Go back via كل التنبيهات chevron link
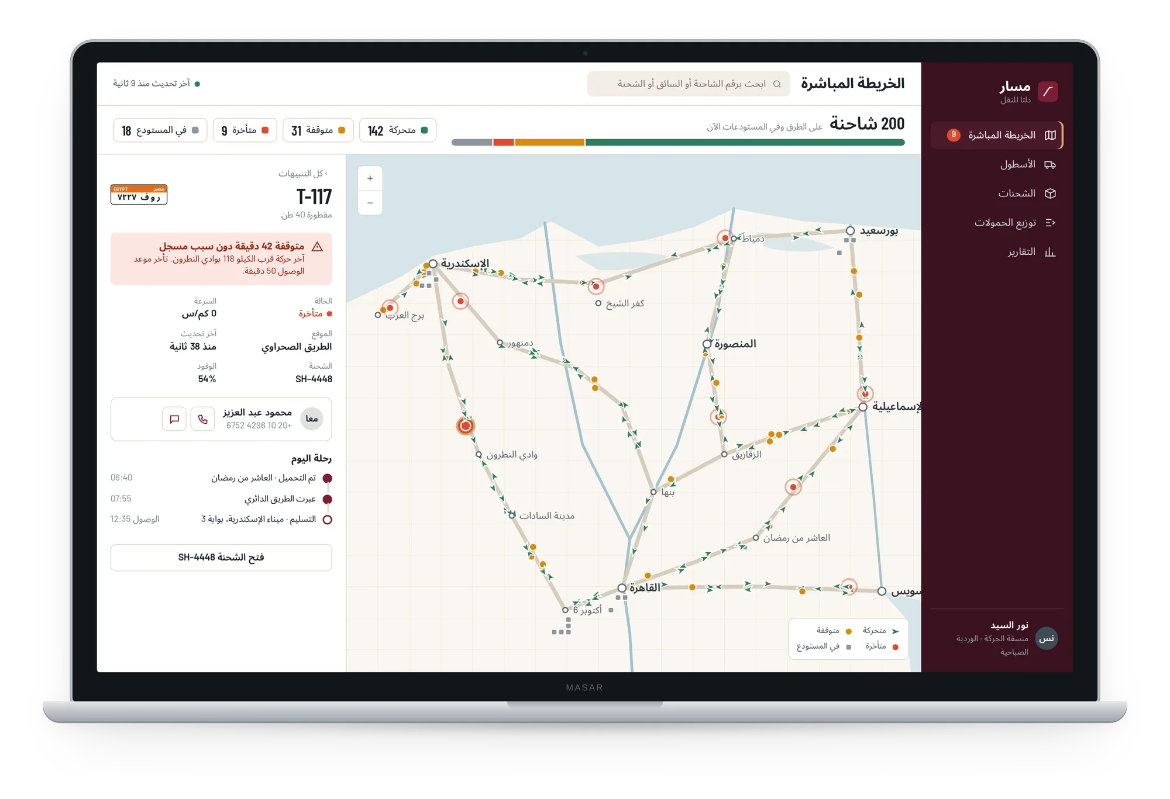This screenshot has width=1170, height=799. pos(303,174)
